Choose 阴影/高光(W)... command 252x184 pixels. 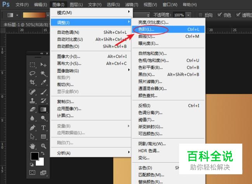(168, 144)
